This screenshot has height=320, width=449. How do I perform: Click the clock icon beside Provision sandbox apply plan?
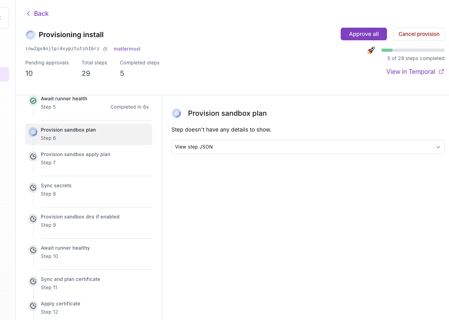pos(33,156)
